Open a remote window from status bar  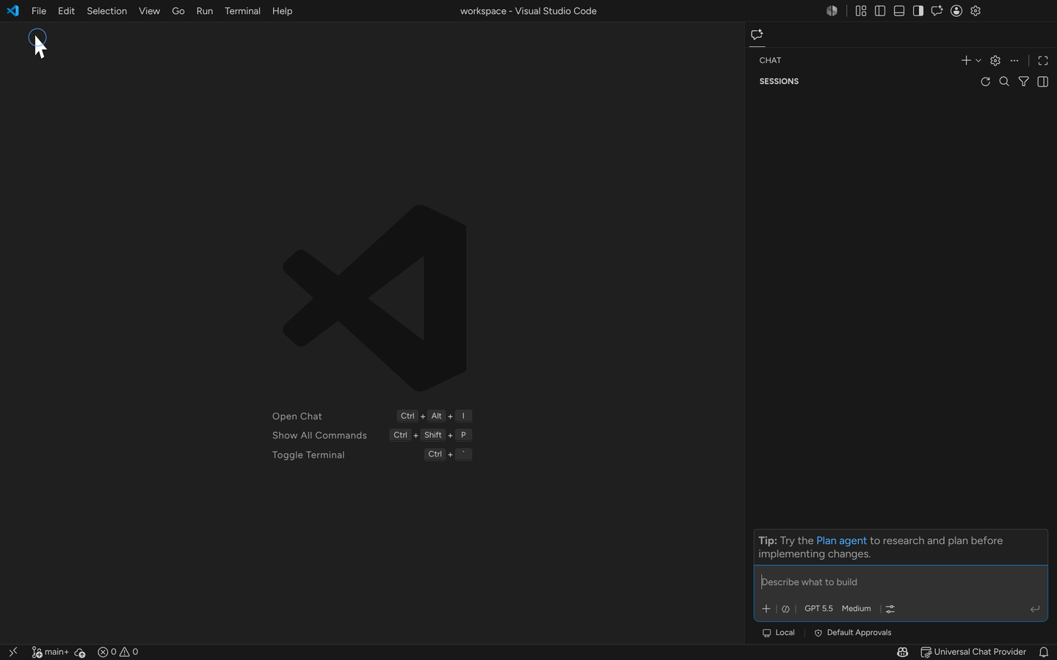coord(12,652)
